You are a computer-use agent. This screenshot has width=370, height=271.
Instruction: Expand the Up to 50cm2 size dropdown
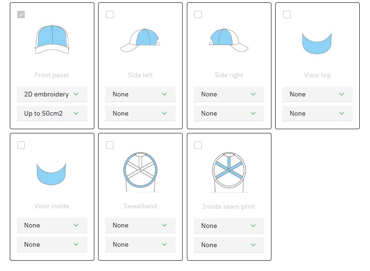(52, 113)
